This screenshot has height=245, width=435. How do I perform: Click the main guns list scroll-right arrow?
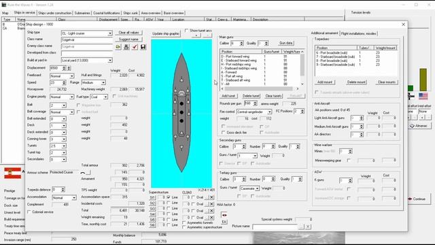pyautogui.click(x=298, y=89)
